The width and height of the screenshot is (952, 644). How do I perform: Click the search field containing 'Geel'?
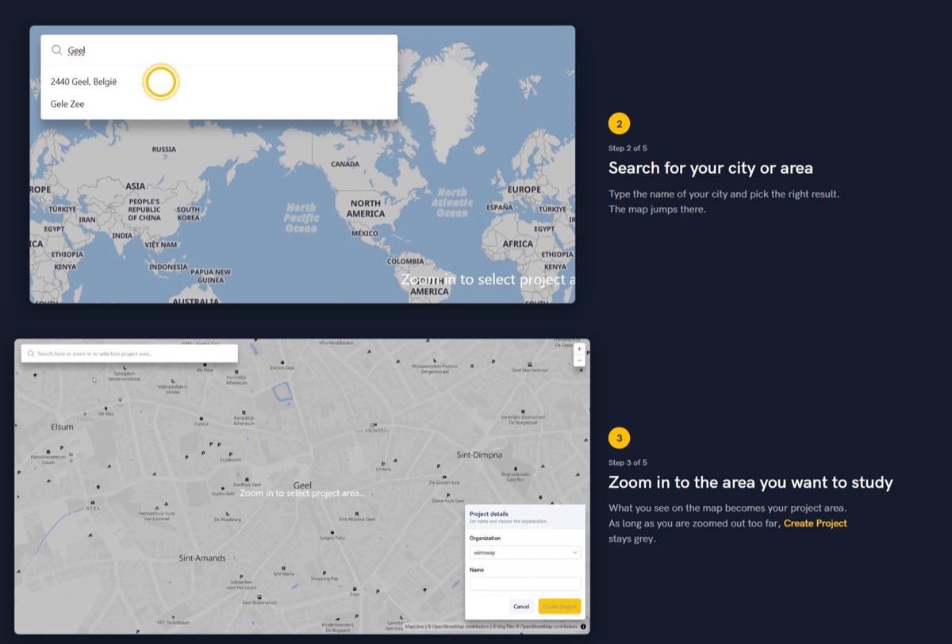point(219,50)
